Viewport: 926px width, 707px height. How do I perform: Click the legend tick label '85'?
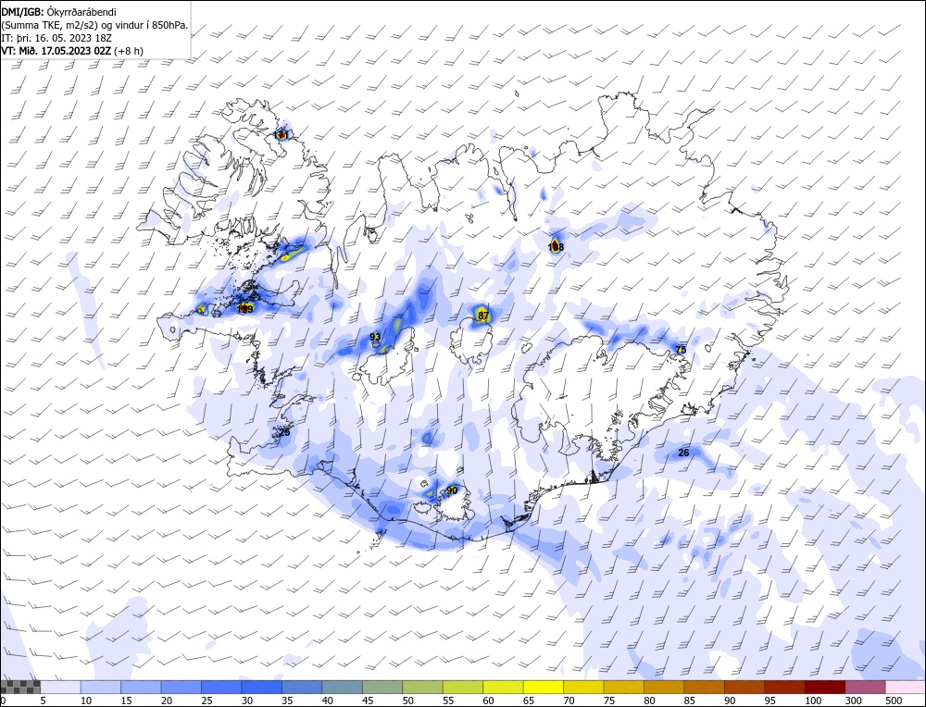[x=689, y=701]
